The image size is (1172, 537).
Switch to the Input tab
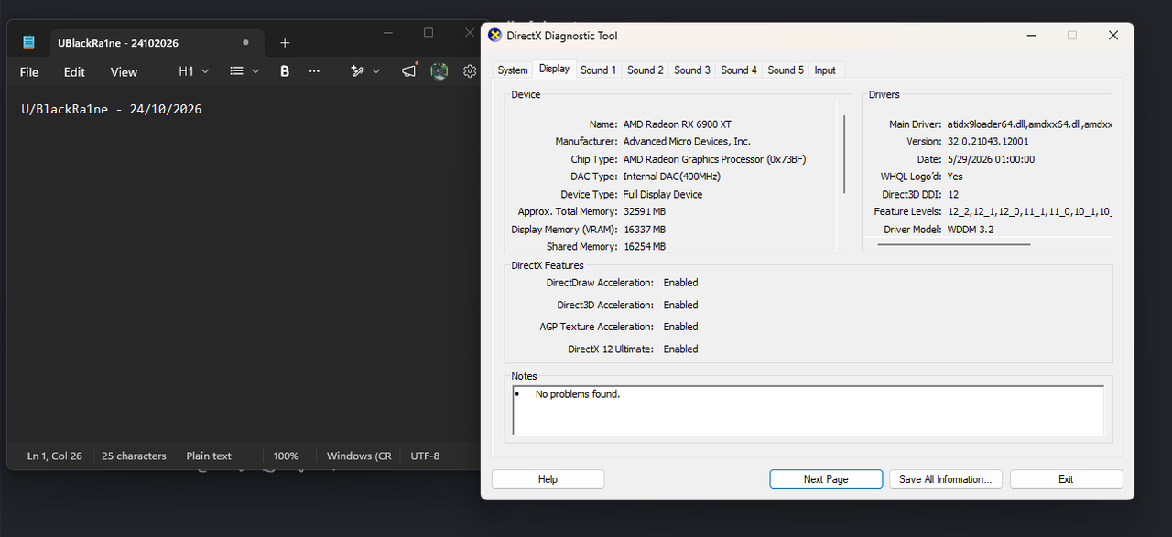pyautogui.click(x=825, y=70)
